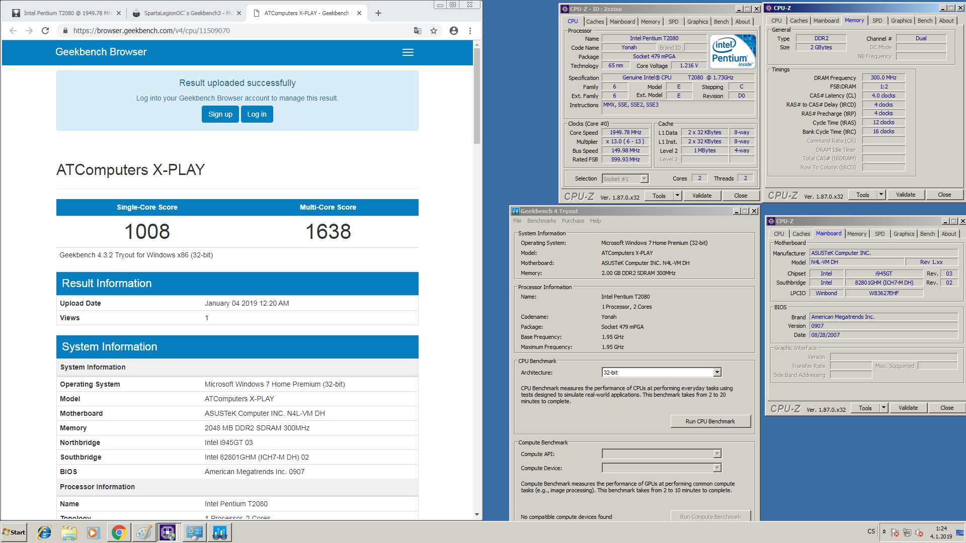The image size is (966, 543).
Task: Open Chrome three-dot menu
Action: click(x=470, y=31)
